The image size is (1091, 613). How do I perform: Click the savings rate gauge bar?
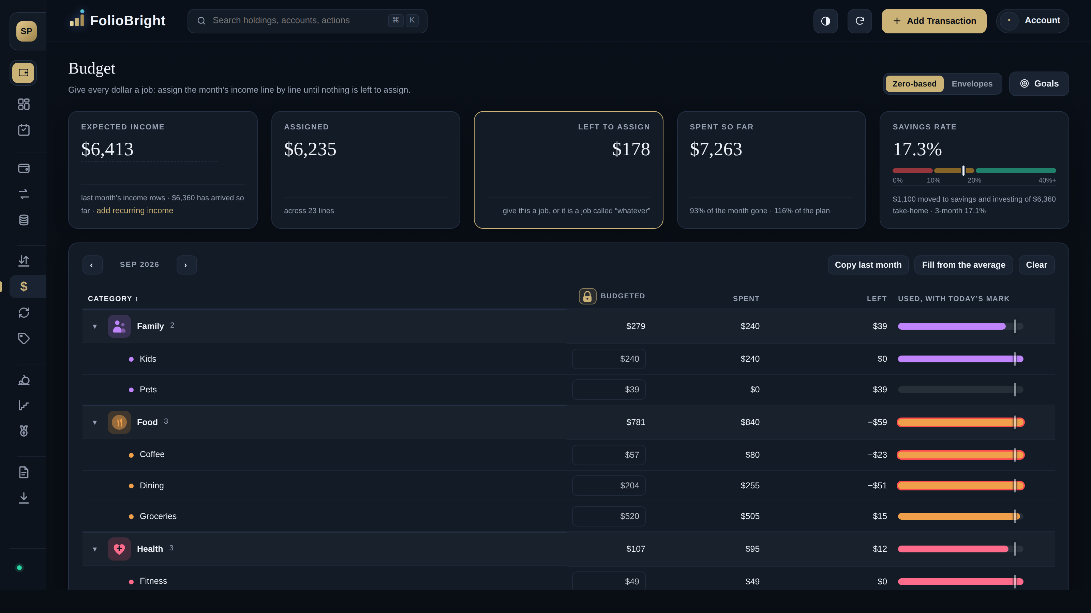pos(974,171)
